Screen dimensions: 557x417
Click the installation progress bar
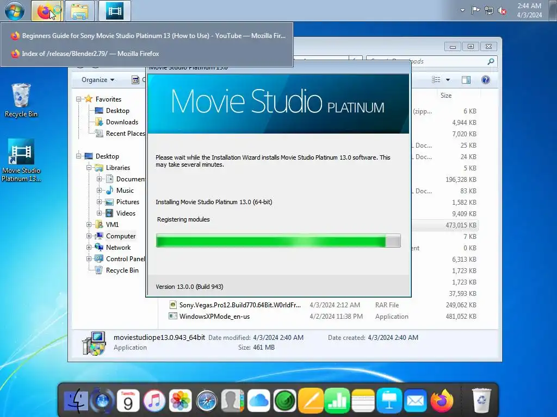tap(278, 241)
